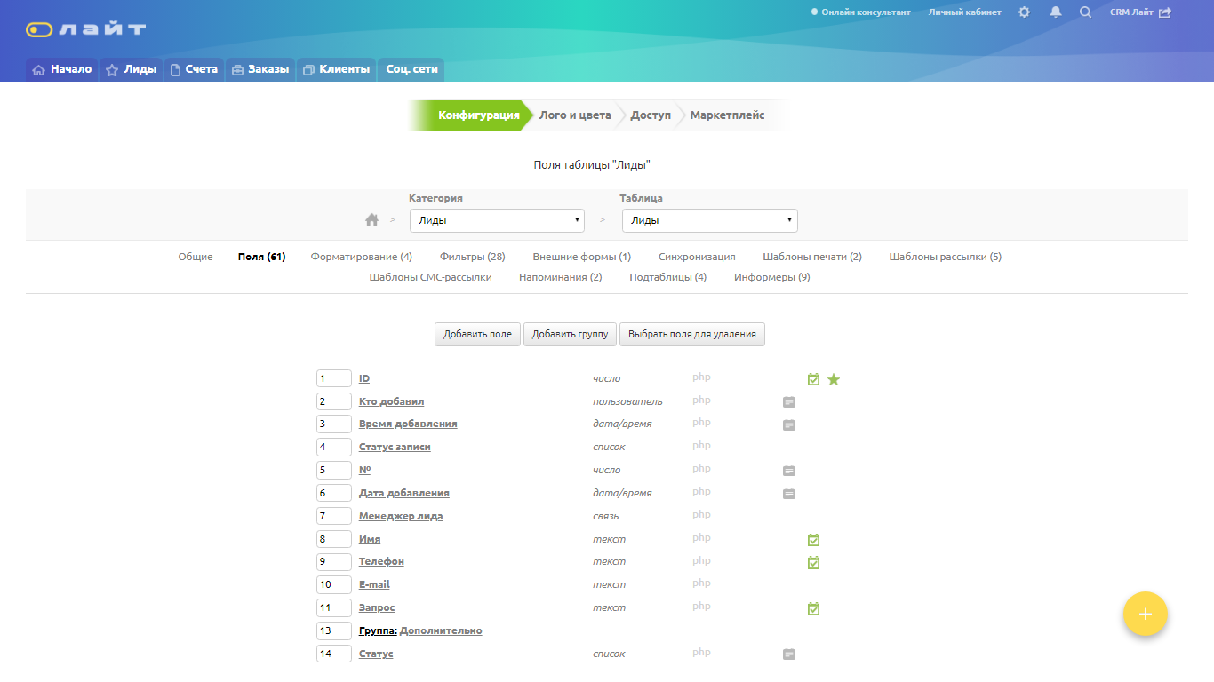Open the Время добавления field link

(408, 424)
